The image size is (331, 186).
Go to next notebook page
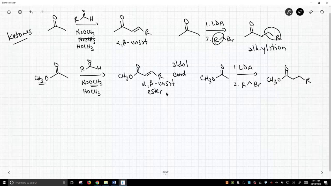click(x=322, y=173)
